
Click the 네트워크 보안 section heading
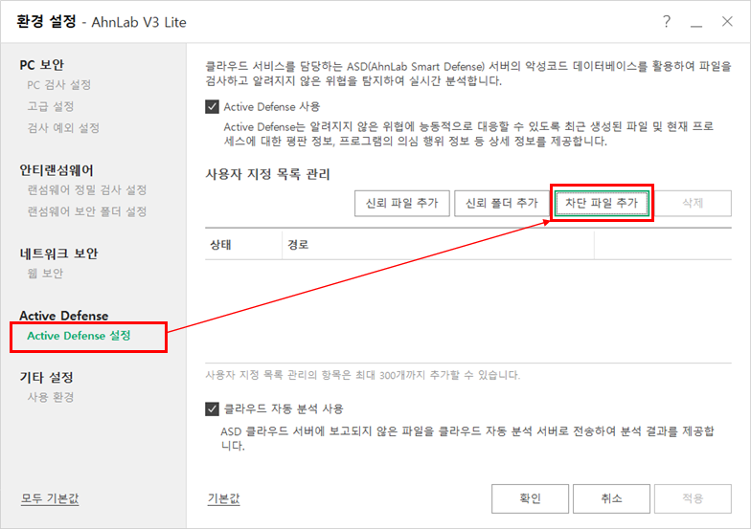click(58, 253)
